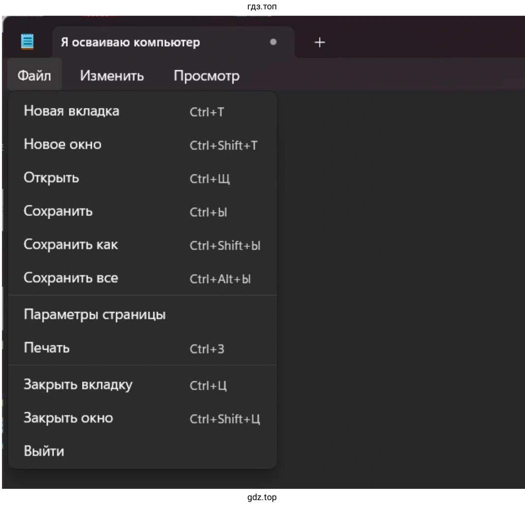Image resolution: width=525 pixels, height=507 pixels.
Task: Choose Сохранить как to save with new name
Action: [71, 245]
